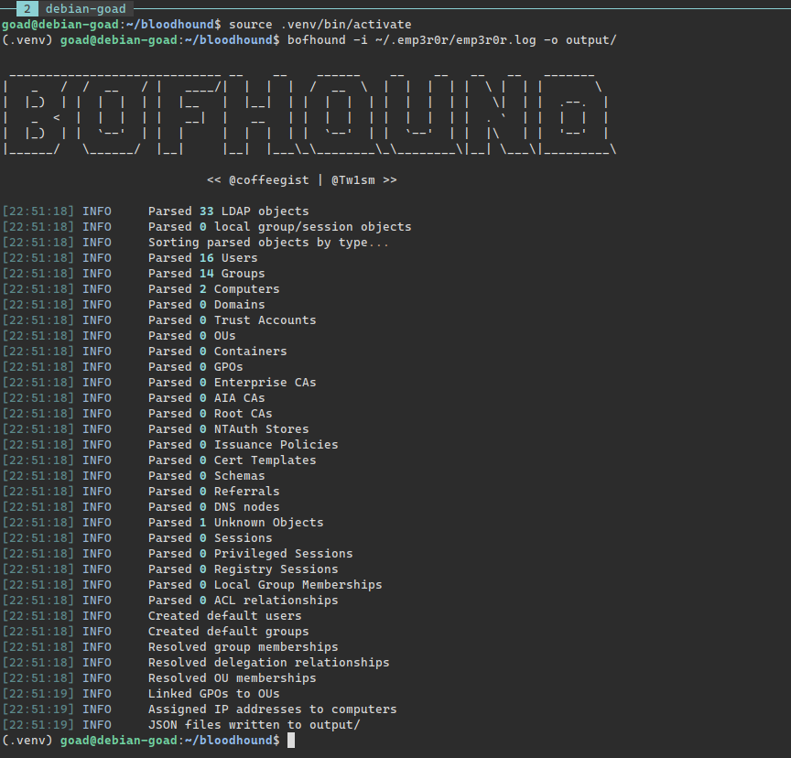The height and width of the screenshot is (758, 791).
Task: Click the 'source .venv/bin/activate' command text
Action: [x=320, y=24]
